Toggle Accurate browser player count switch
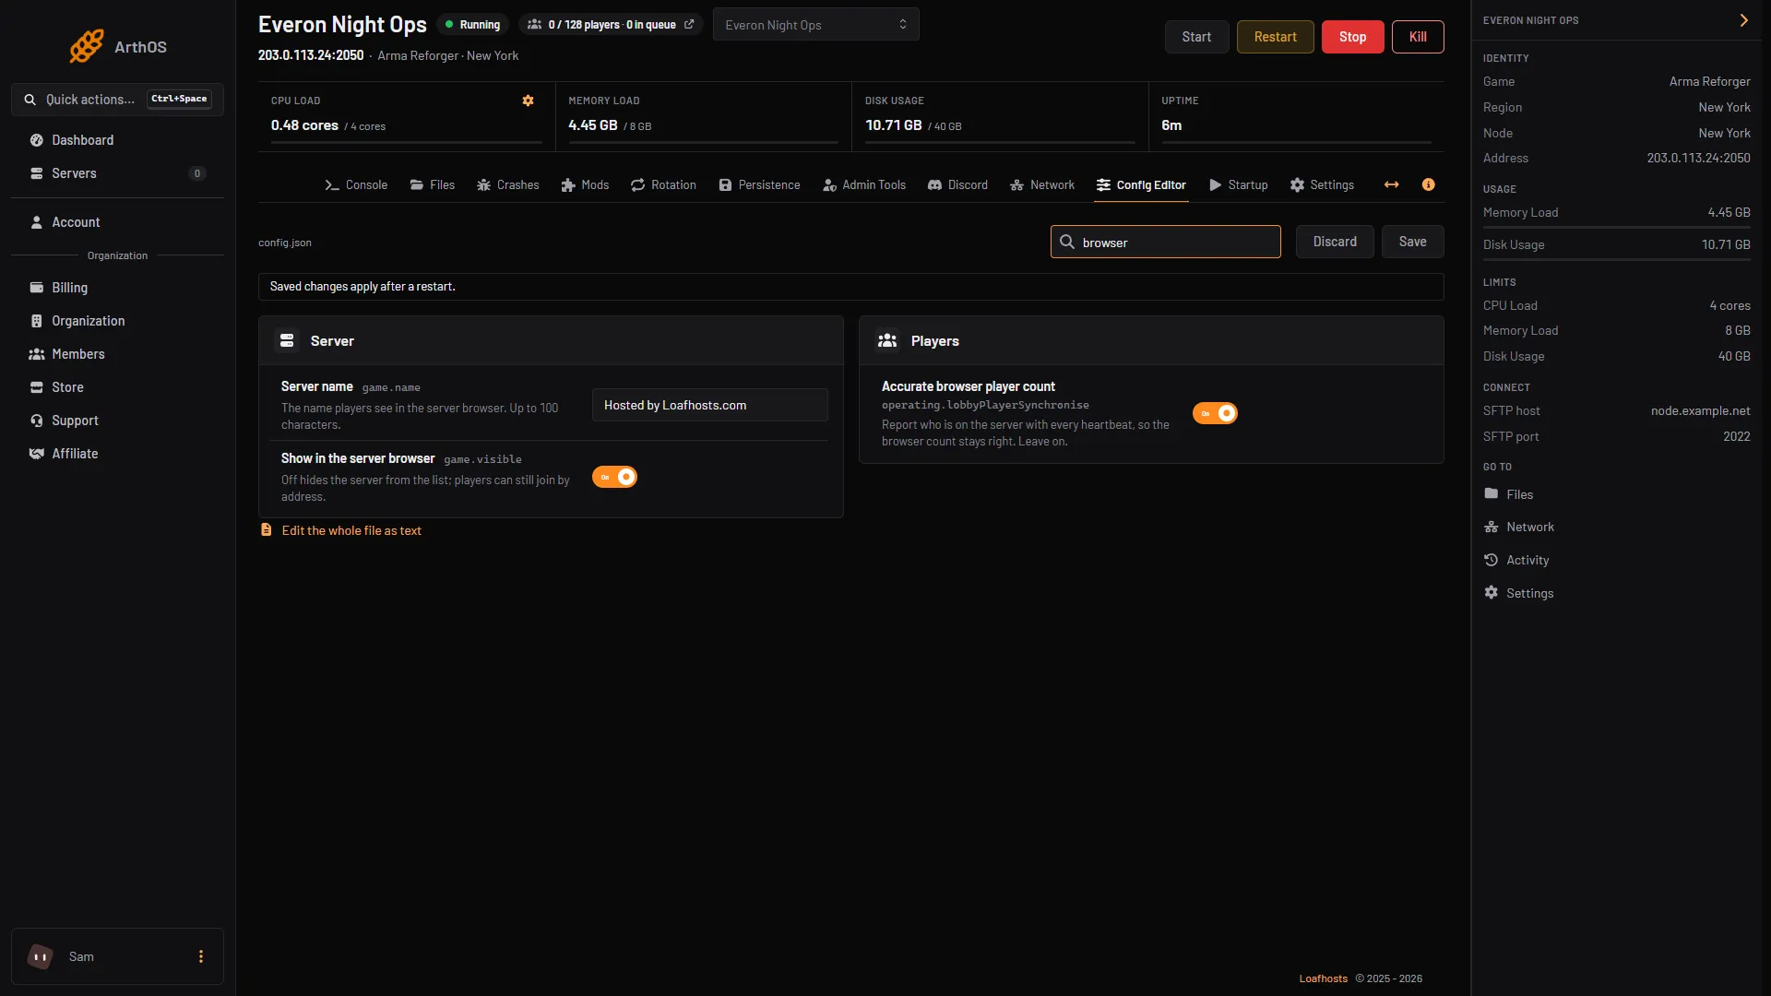1771x996 pixels. 1215,413
